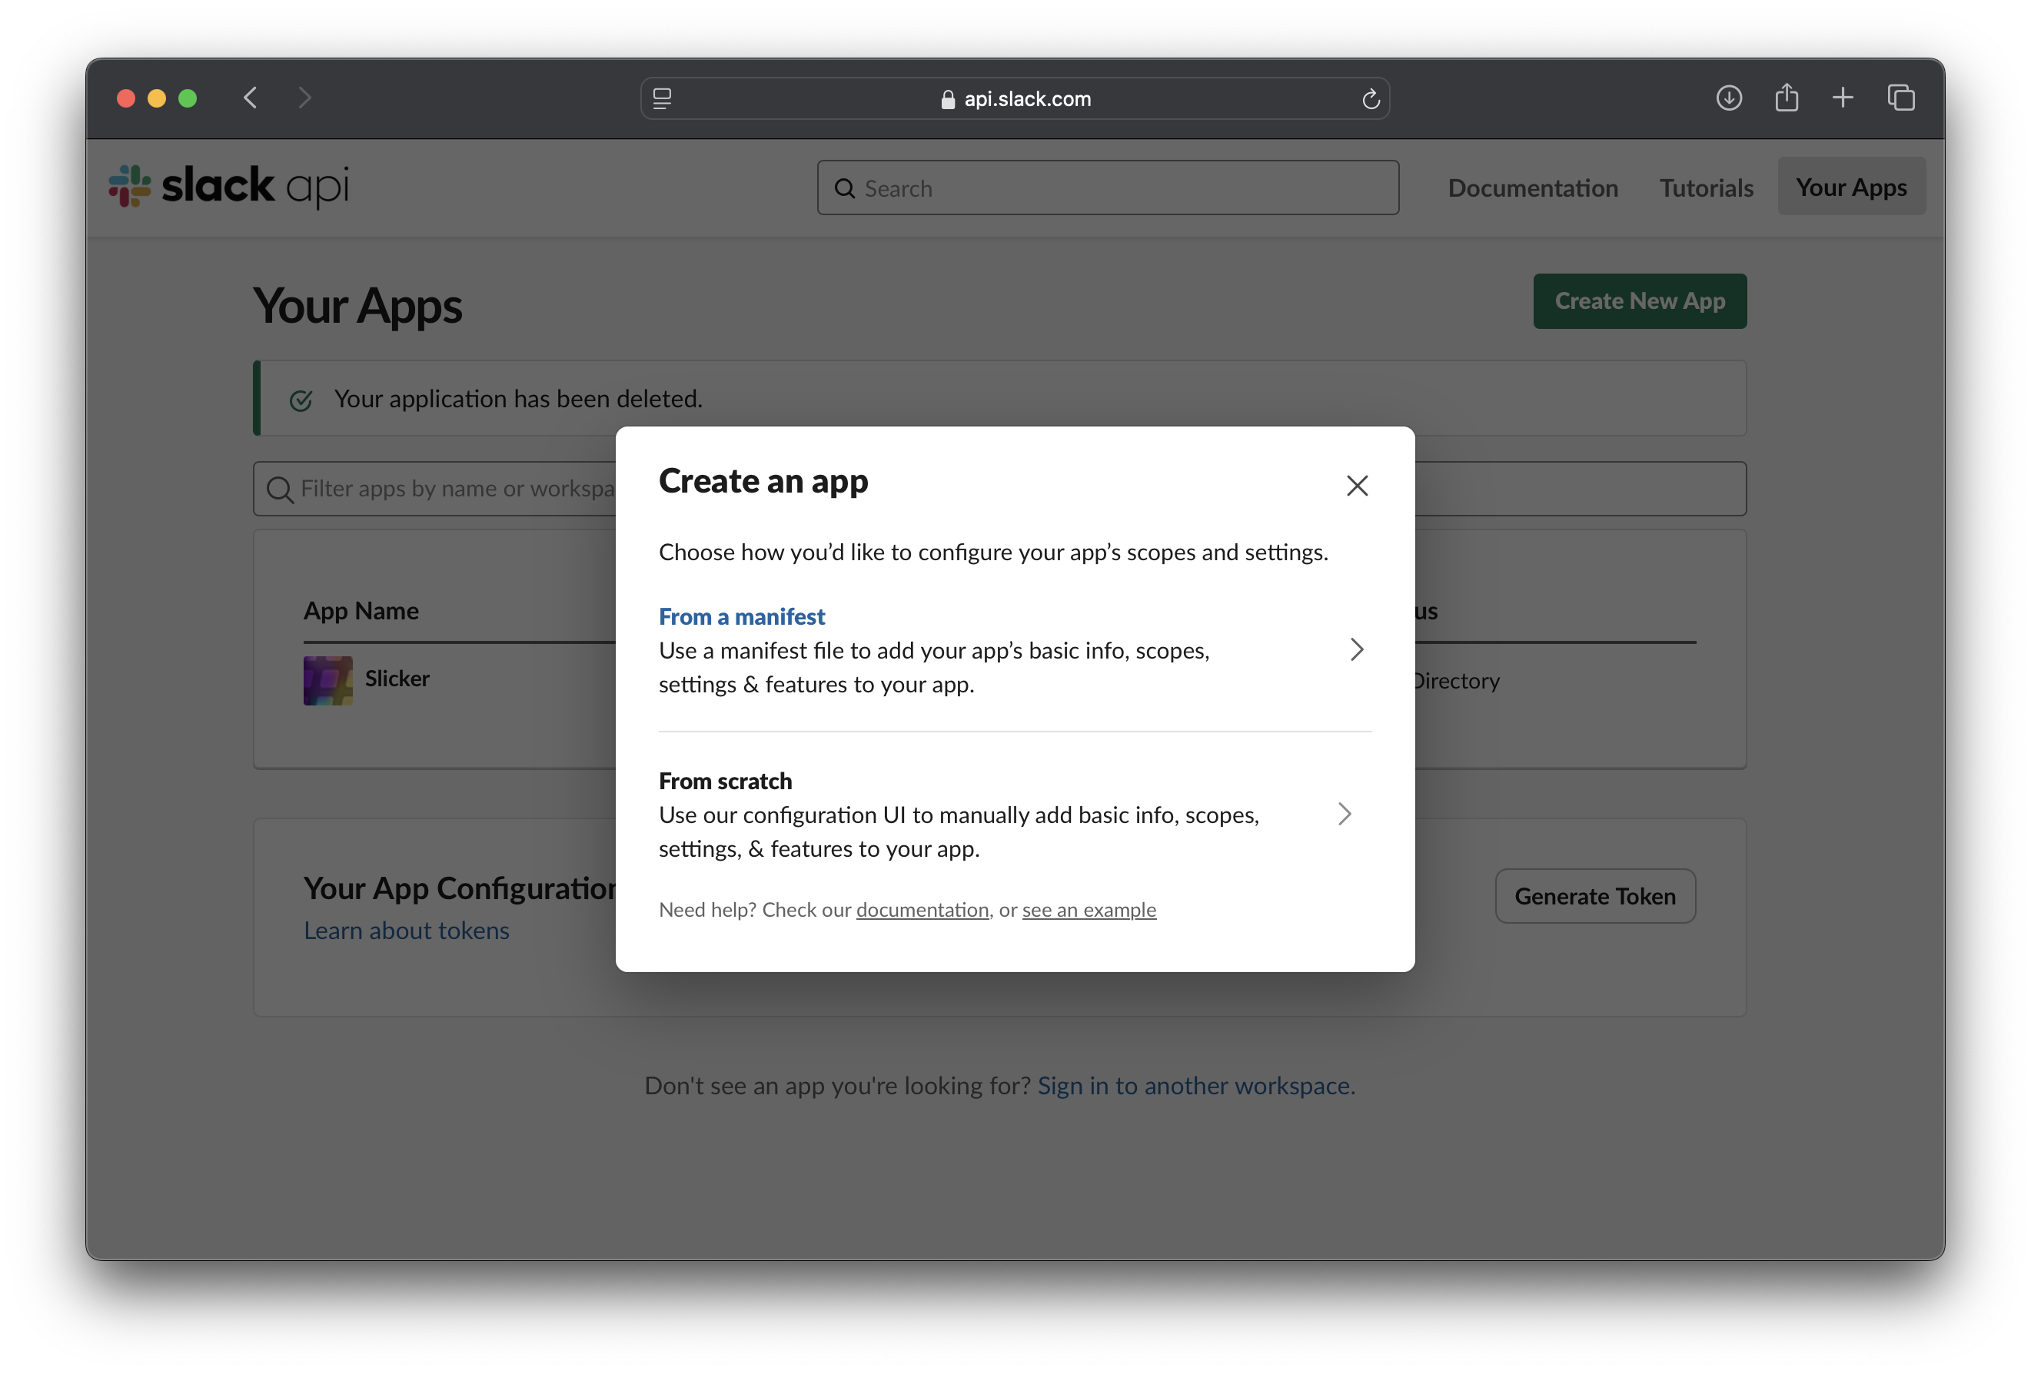Click the page format icon in the address bar
The image size is (2031, 1374).
663,98
